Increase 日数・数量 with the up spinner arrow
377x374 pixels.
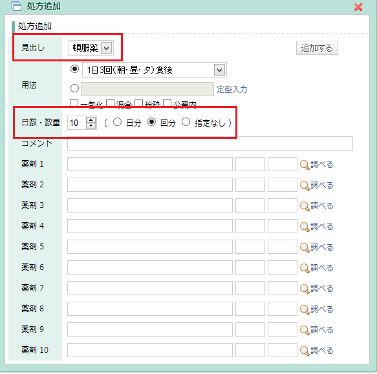(91, 120)
